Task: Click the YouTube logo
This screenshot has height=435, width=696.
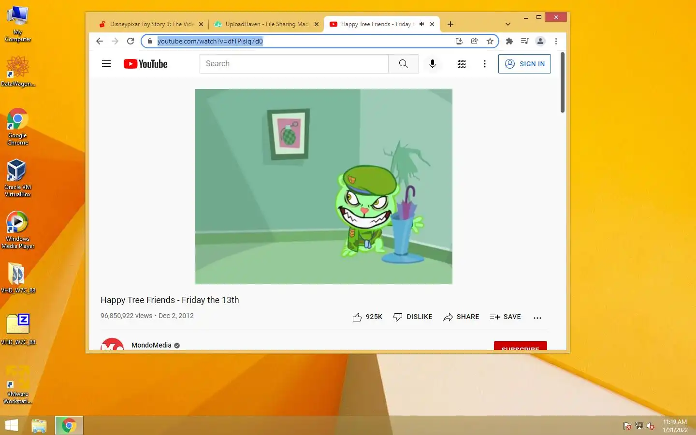Action: (x=145, y=64)
